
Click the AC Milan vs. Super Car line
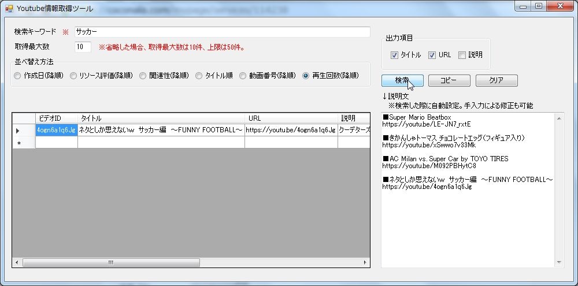point(445,159)
